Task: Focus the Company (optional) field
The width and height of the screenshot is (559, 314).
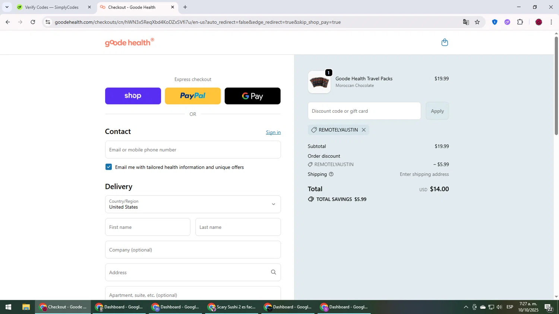Action: pyautogui.click(x=193, y=250)
